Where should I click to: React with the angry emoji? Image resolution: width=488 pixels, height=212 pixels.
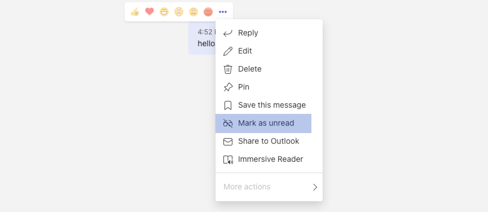[x=208, y=12]
